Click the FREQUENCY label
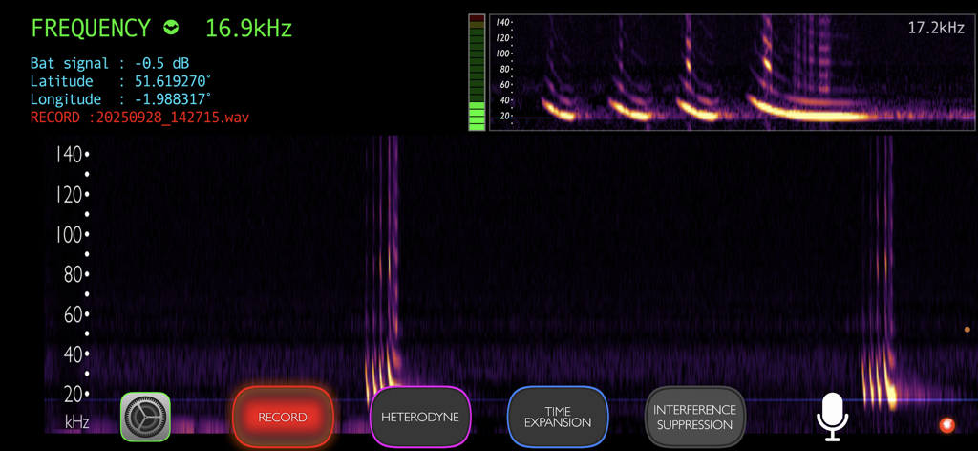 (x=91, y=28)
